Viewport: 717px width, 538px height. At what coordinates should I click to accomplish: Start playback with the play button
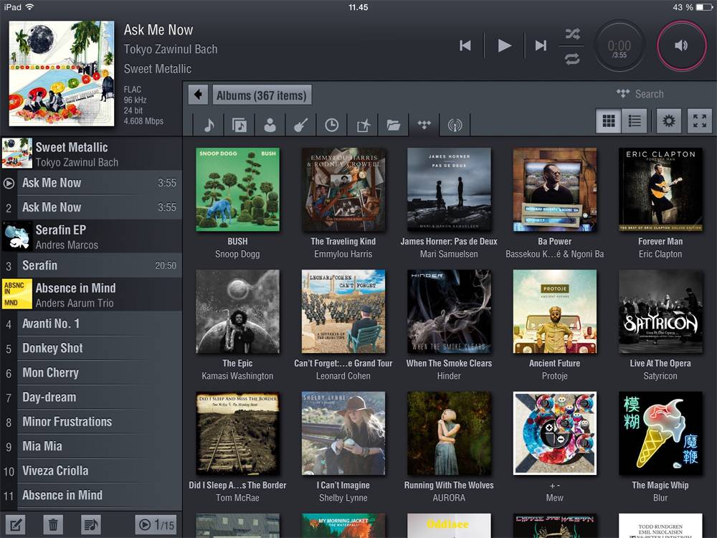coord(504,45)
